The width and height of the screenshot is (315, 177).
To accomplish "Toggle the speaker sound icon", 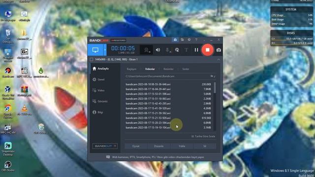I will 158,50.
